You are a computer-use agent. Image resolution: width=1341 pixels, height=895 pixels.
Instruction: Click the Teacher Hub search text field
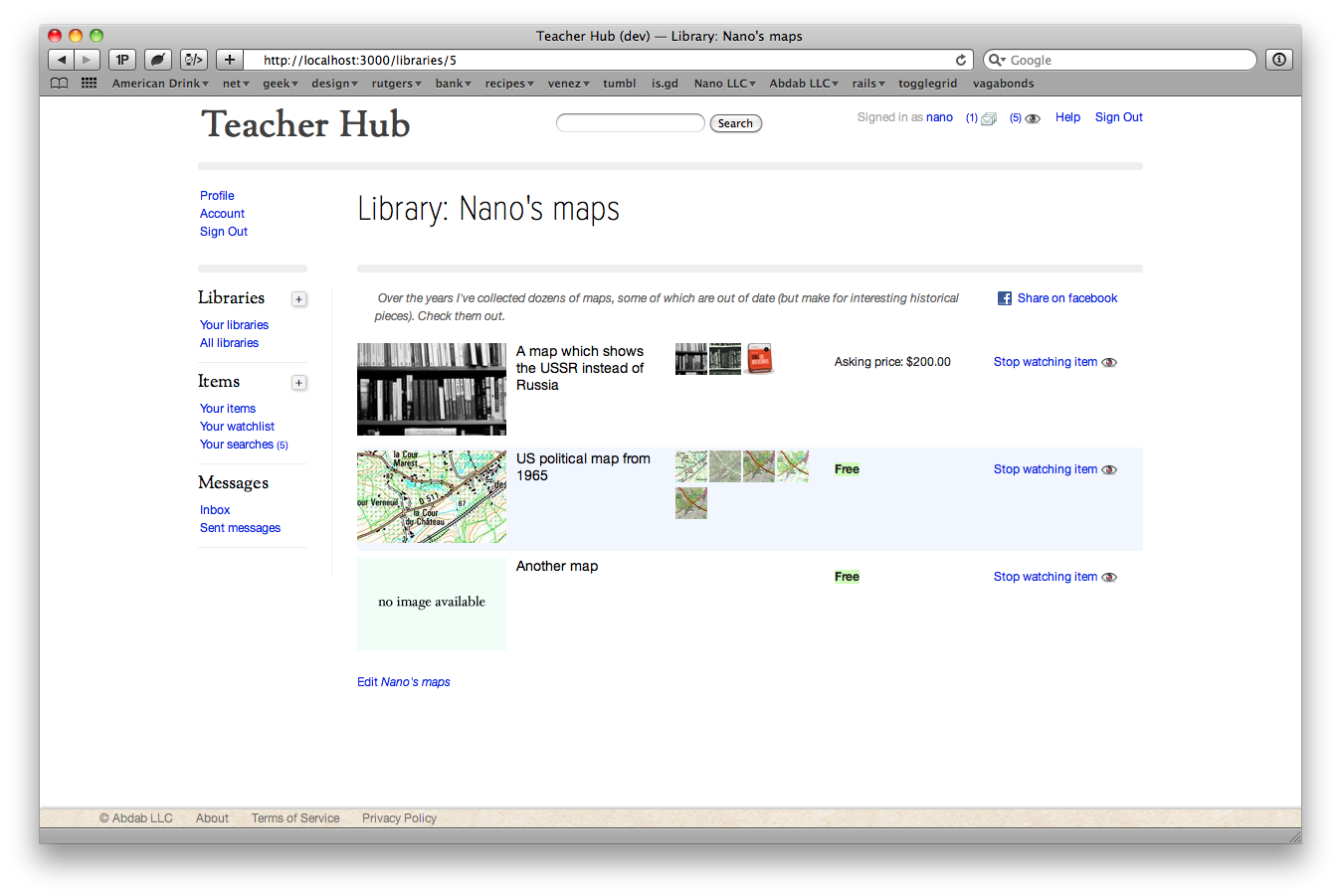click(630, 123)
